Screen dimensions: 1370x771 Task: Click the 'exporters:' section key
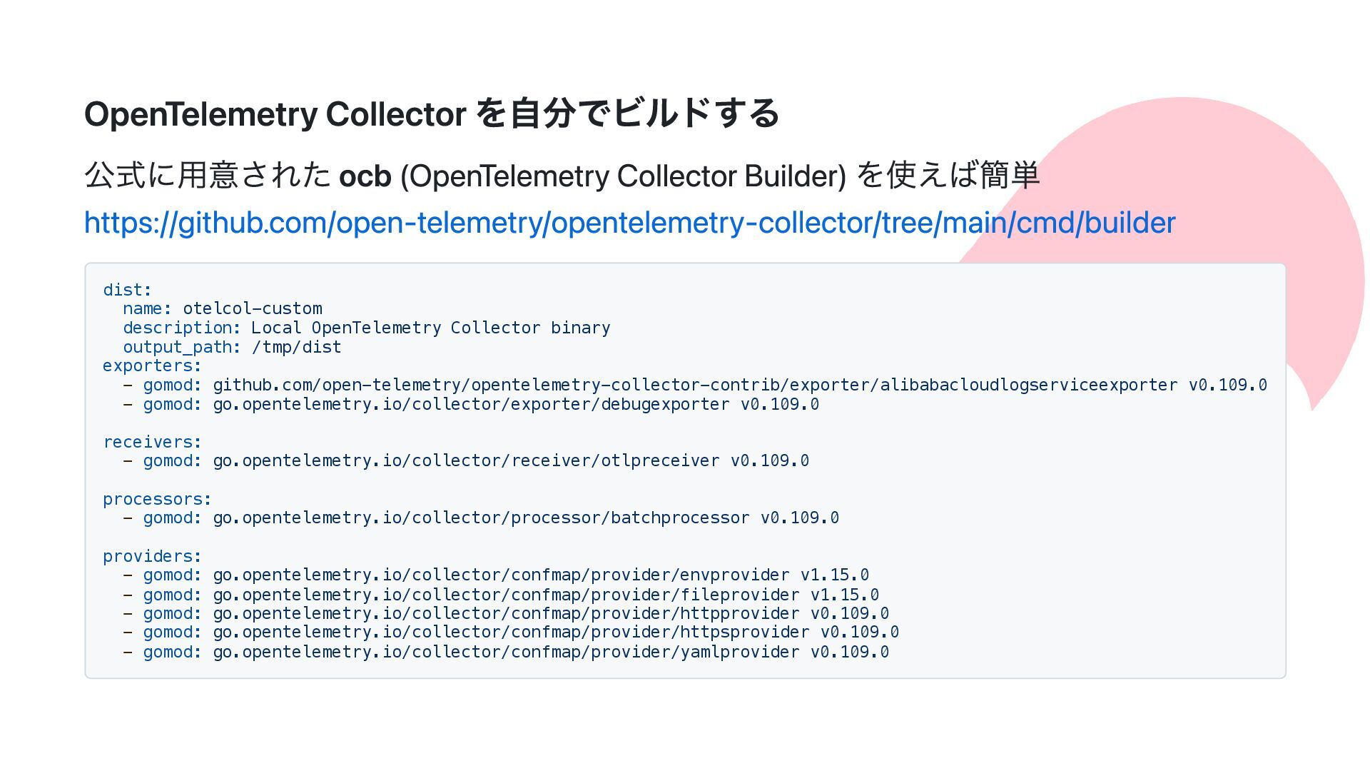click(x=152, y=366)
